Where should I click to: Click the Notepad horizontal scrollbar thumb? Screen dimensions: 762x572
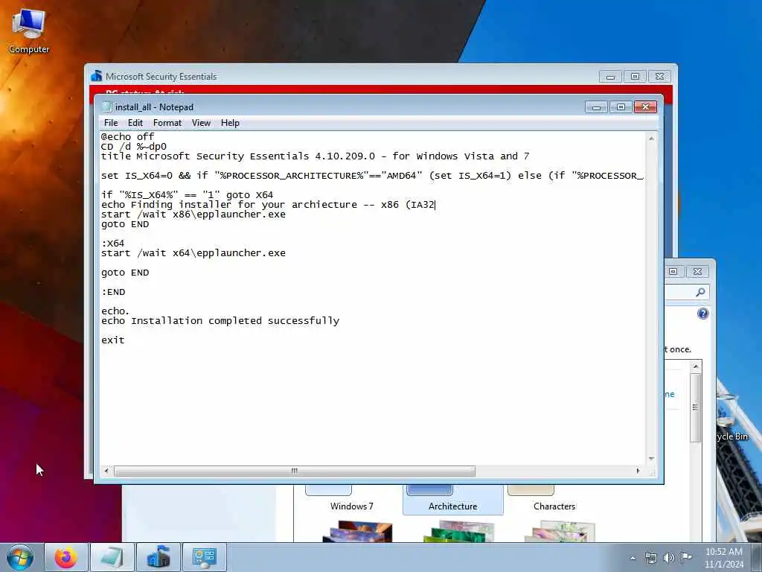pos(295,471)
